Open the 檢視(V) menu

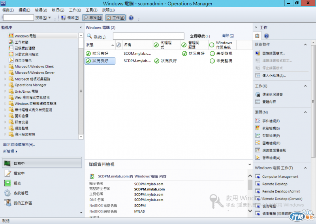click(x=41, y=10)
